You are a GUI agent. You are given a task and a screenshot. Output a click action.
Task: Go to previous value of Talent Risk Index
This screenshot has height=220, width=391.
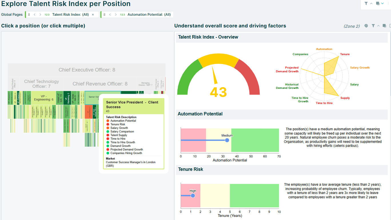click(x=35, y=15)
